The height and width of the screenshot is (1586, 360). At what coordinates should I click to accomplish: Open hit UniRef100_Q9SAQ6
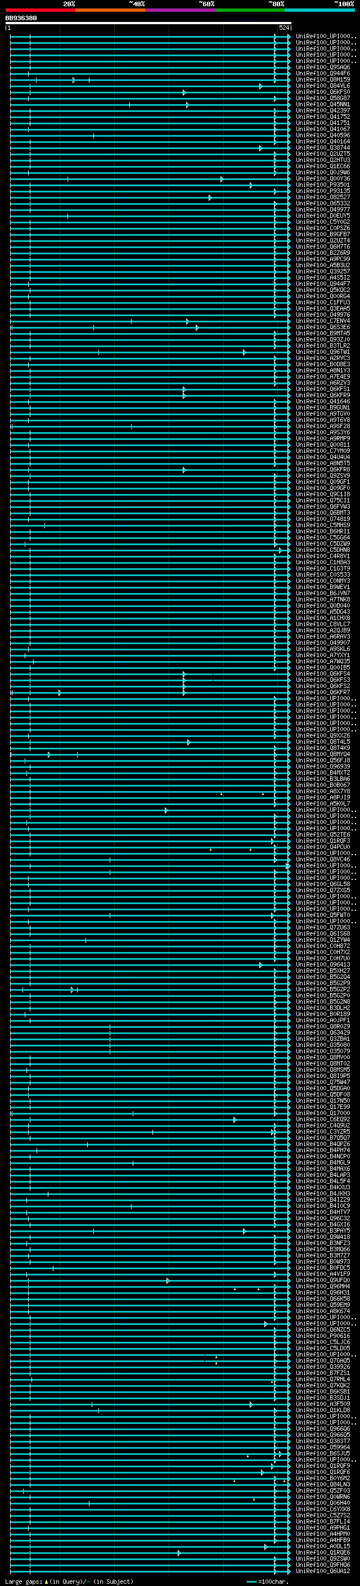click(323, 67)
